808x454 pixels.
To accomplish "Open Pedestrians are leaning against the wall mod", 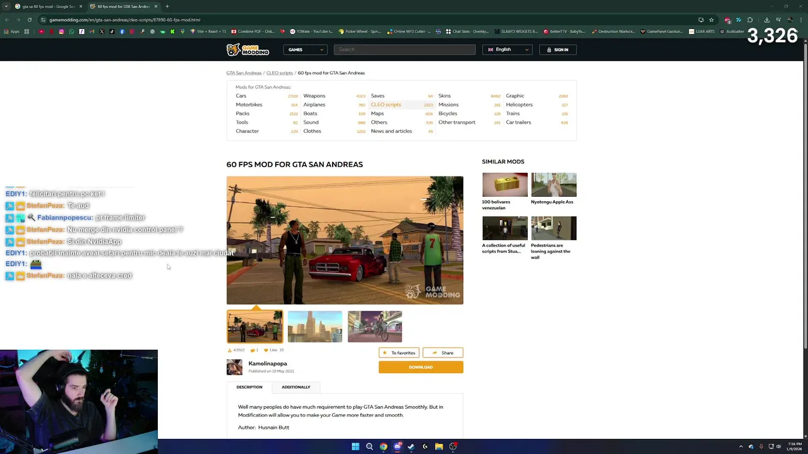I will [554, 228].
